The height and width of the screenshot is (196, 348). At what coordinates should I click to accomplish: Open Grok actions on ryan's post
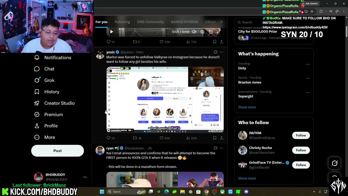click(x=215, y=148)
